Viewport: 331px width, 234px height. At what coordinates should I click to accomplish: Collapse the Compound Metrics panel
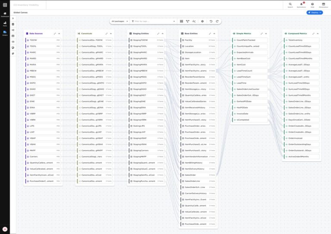click(318, 33)
